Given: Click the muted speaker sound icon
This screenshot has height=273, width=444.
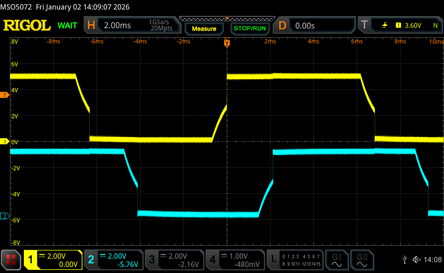Looking at the screenshot, I should coord(417,260).
